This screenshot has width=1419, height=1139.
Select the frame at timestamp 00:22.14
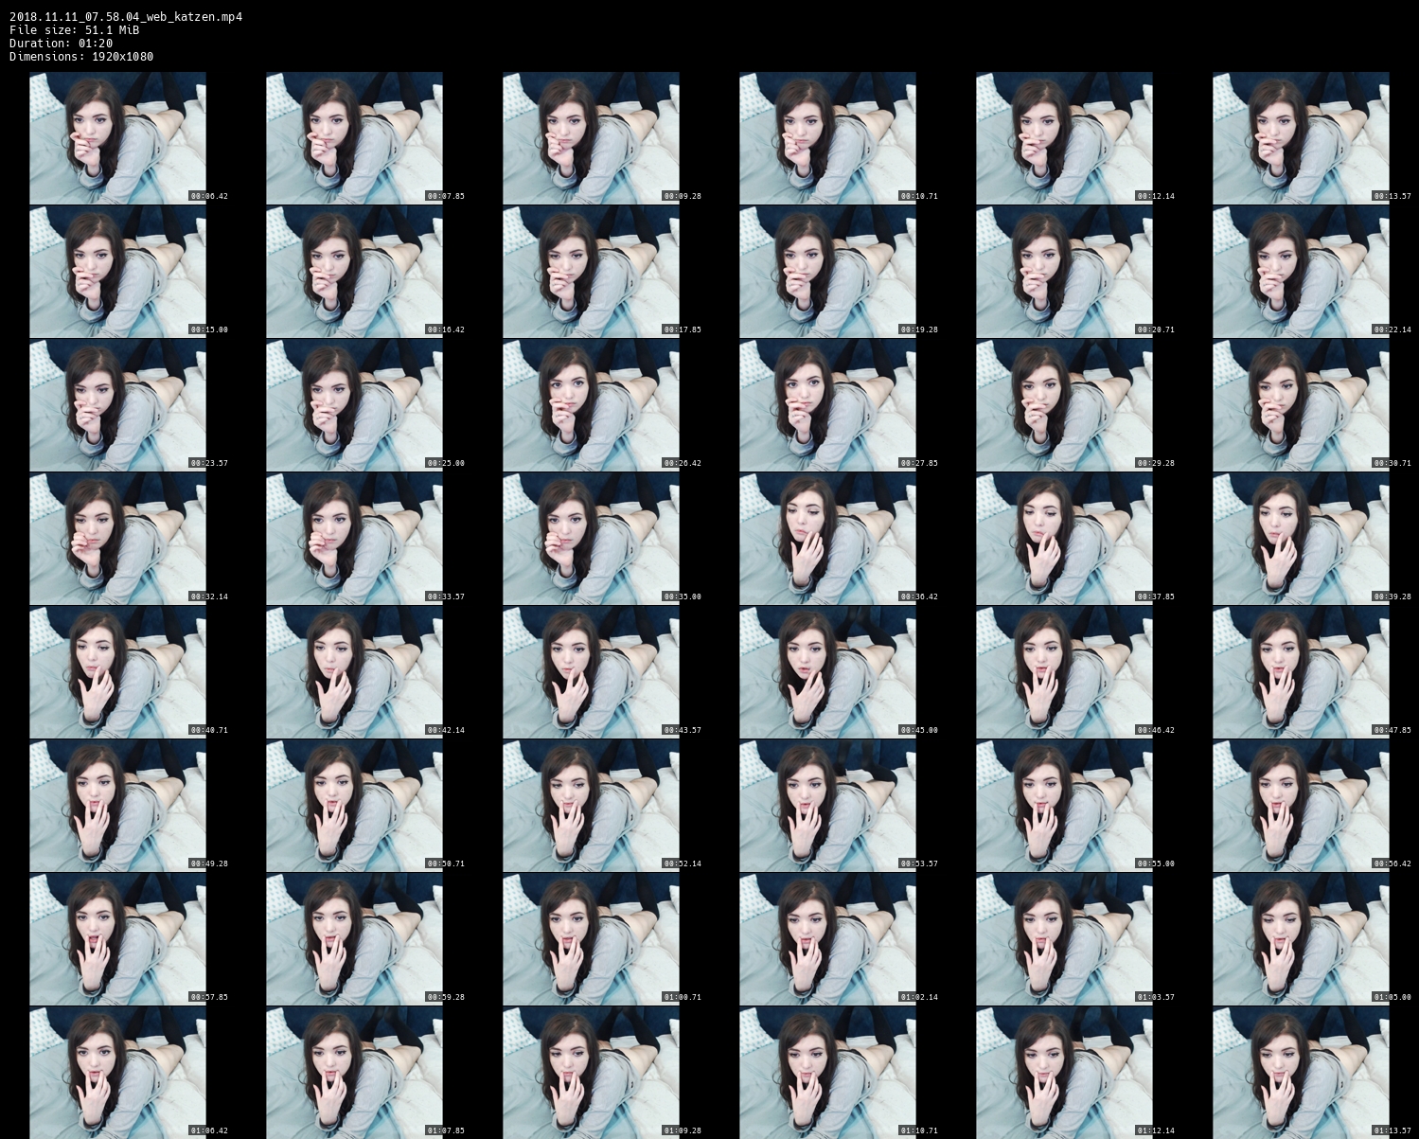pos(1302,272)
